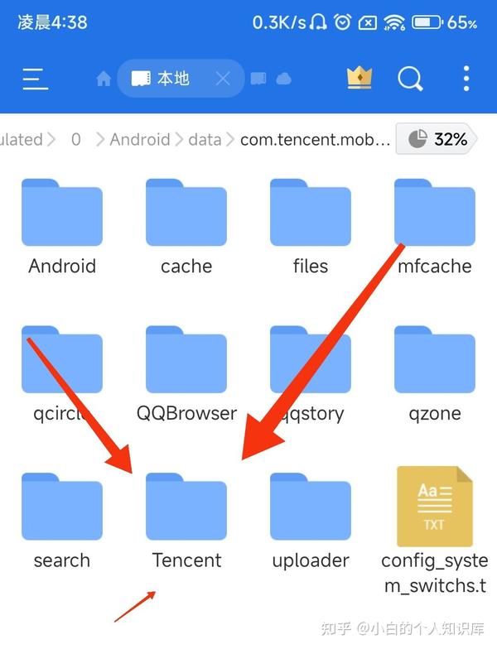497x649 pixels.
Task: Open the cache folder
Action: [186, 228]
